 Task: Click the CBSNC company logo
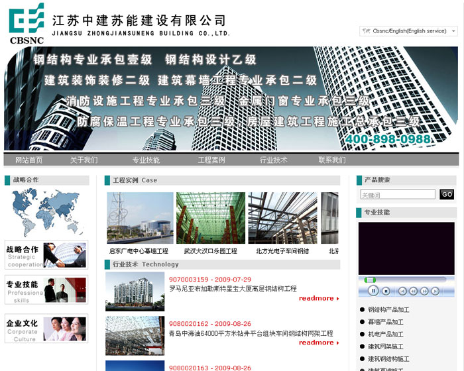tap(27, 23)
